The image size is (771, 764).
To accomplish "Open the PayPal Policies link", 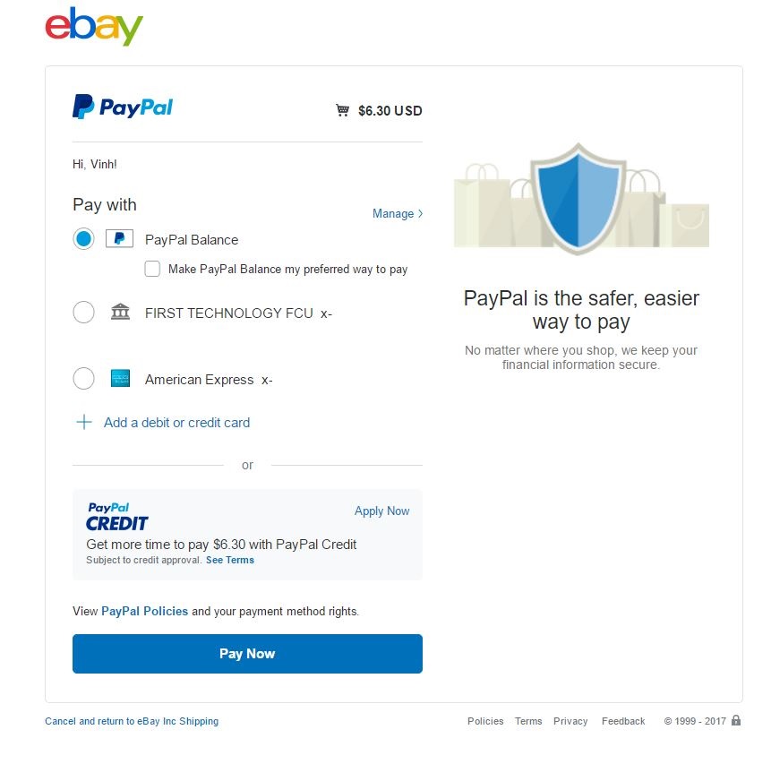I will (x=144, y=611).
